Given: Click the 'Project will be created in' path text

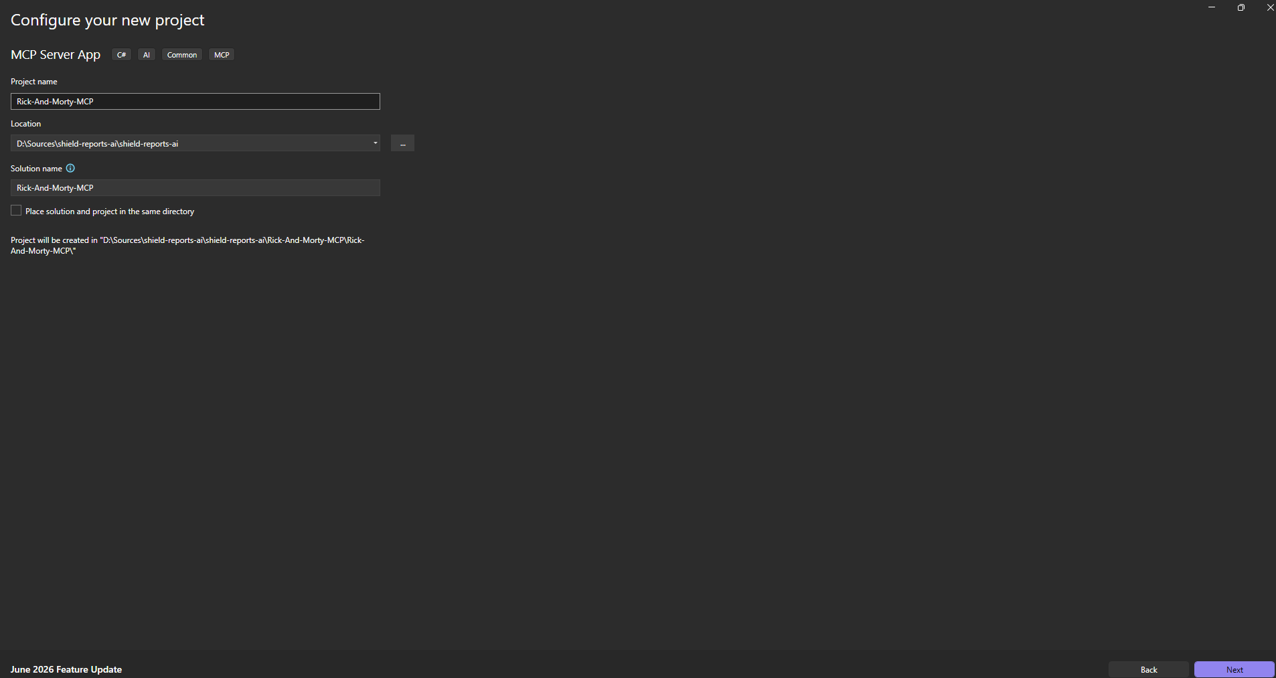Looking at the screenshot, I should (x=187, y=246).
